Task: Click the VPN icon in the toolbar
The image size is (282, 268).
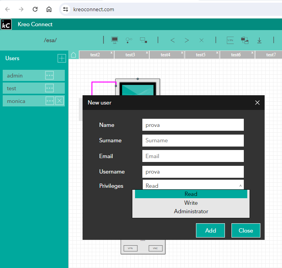Action: tap(230, 40)
